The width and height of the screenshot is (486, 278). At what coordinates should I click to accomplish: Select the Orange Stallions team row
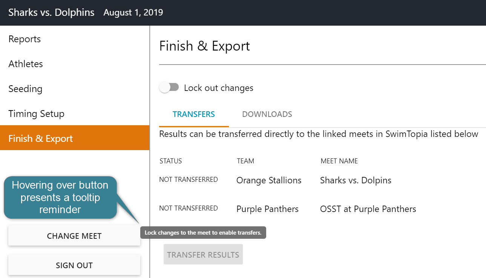coord(269,181)
